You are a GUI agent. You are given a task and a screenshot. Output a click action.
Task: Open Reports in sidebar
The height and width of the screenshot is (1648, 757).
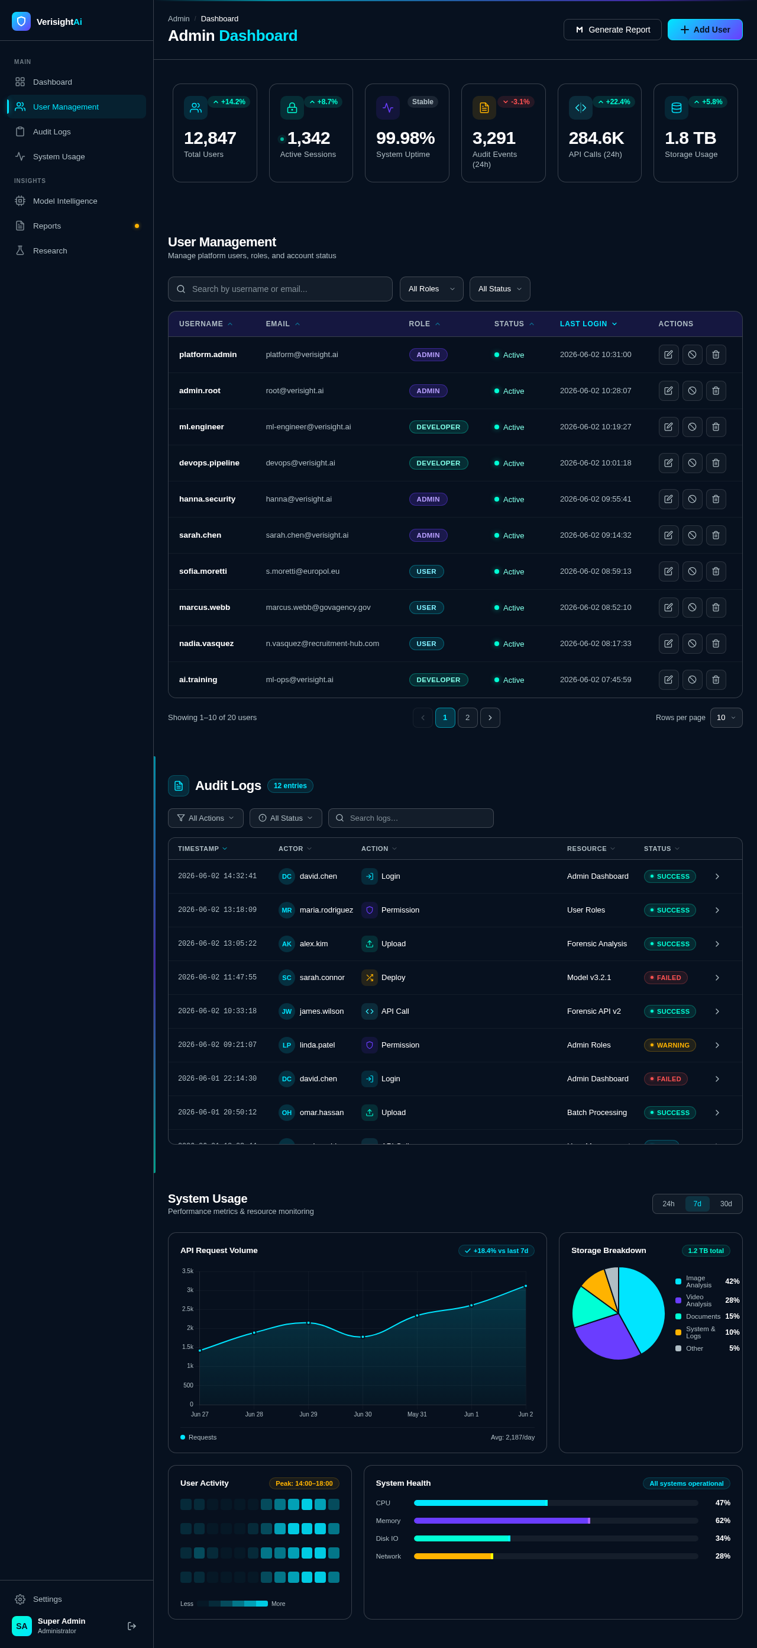click(x=77, y=226)
